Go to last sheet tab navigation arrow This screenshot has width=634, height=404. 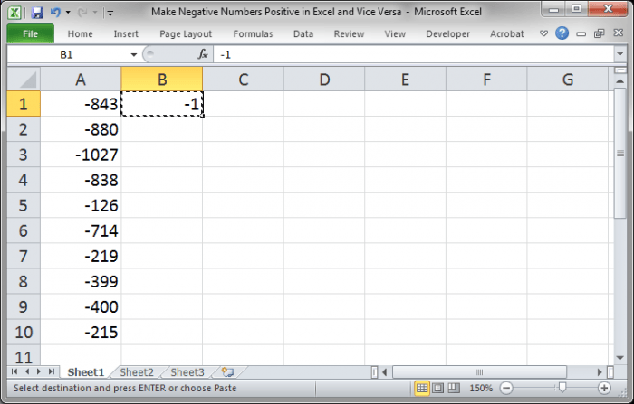[52, 371]
